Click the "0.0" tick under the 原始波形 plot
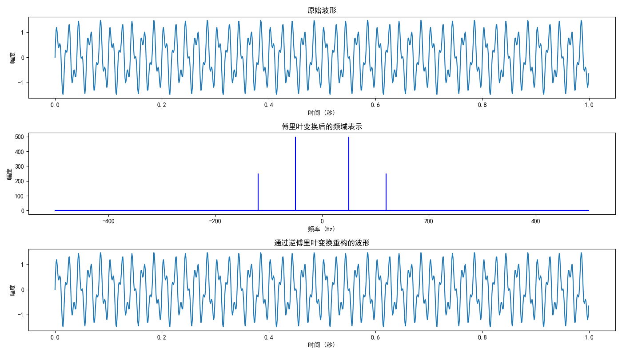The width and height of the screenshot is (622, 355). click(x=55, y=105)
